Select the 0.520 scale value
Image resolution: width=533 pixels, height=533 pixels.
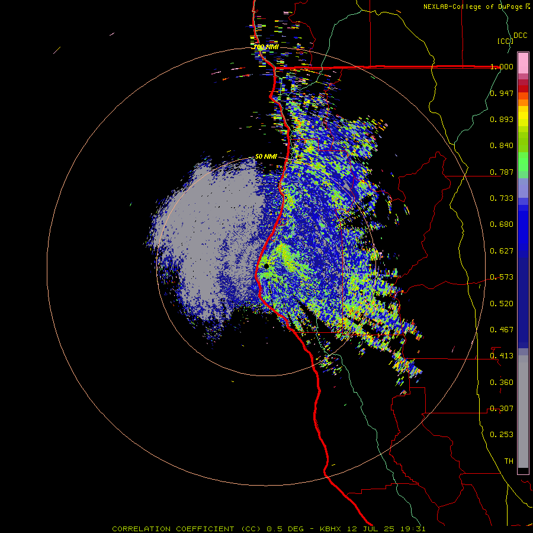point(502,304)
